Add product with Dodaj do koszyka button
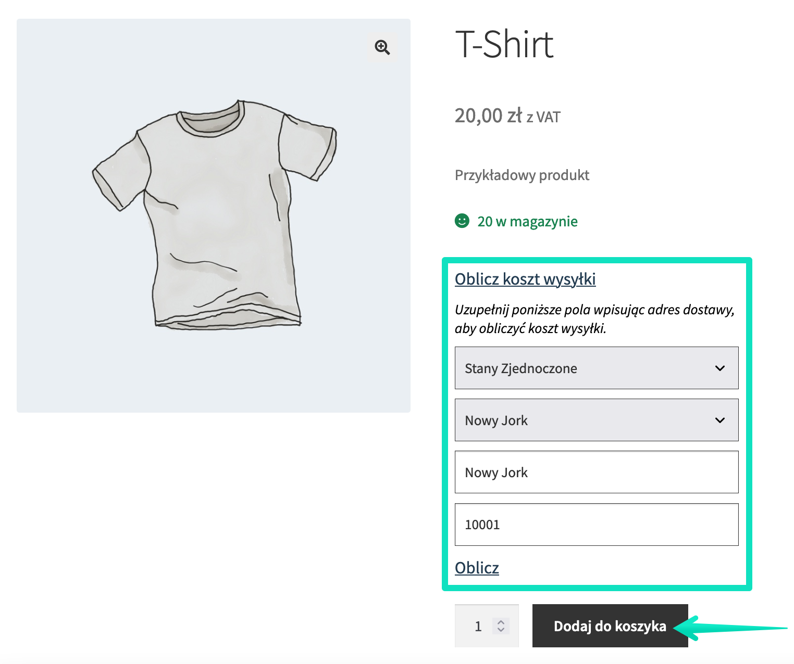This screenshot has height=664, width=794. [x=610, y=626]
